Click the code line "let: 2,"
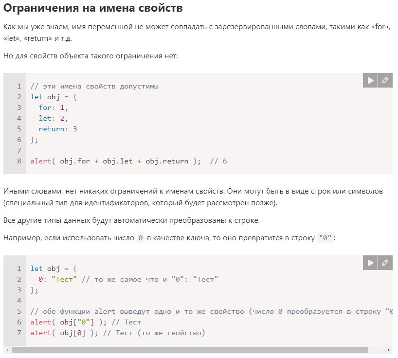This screenshot has height=358, width=398. [54, 118]
